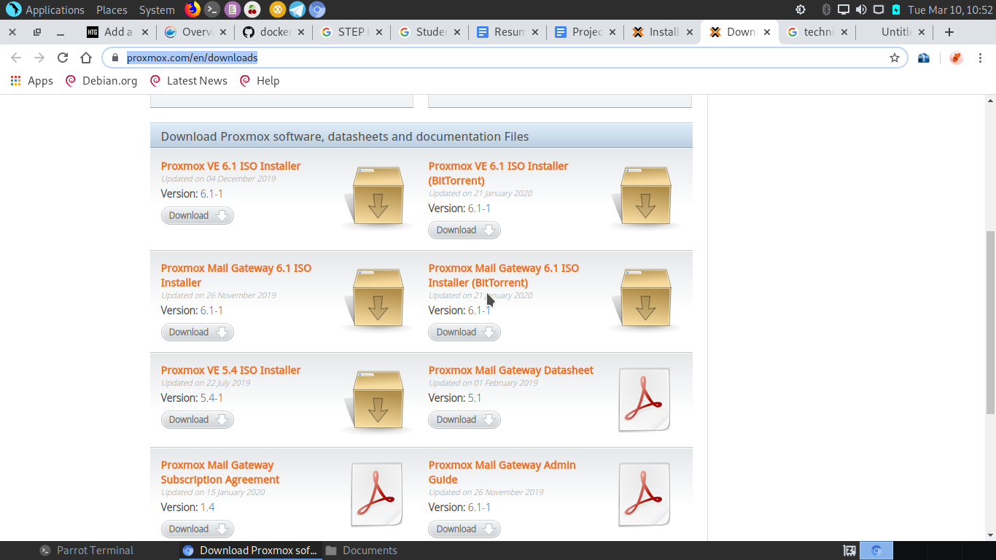Open the Help bookmark
Viewport: 996px width, 560px height.
point(259,81)
